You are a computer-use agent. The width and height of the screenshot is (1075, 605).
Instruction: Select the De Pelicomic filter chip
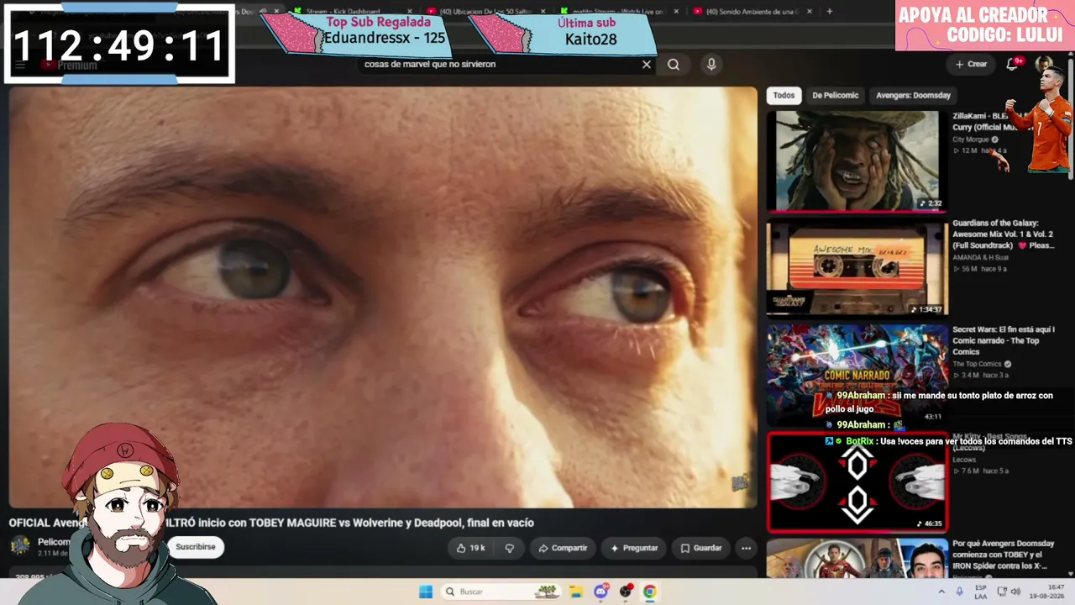[836, 96]
